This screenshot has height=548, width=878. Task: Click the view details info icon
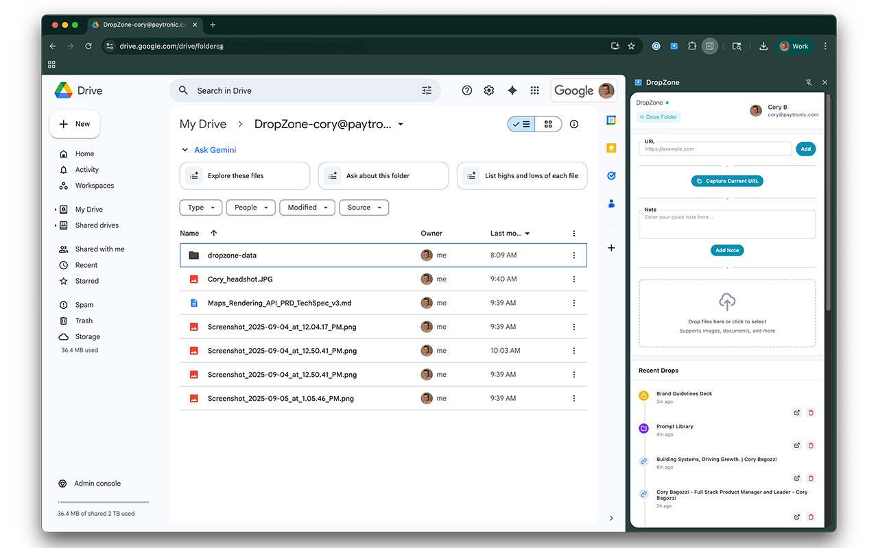tap(574, 124)
